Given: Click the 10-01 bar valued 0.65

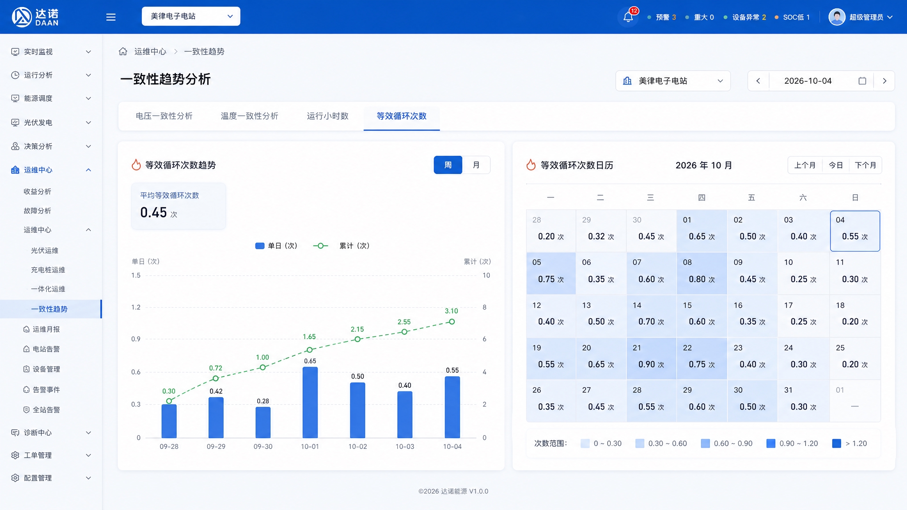Looking at the screenshot, I should (x=310, y=402).
